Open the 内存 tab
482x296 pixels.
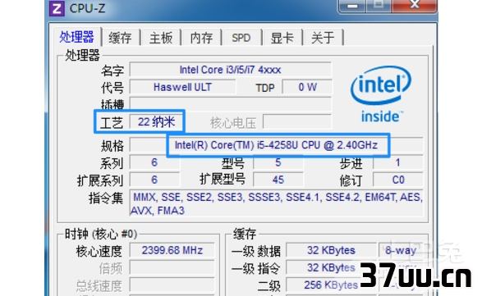(201, 38)
